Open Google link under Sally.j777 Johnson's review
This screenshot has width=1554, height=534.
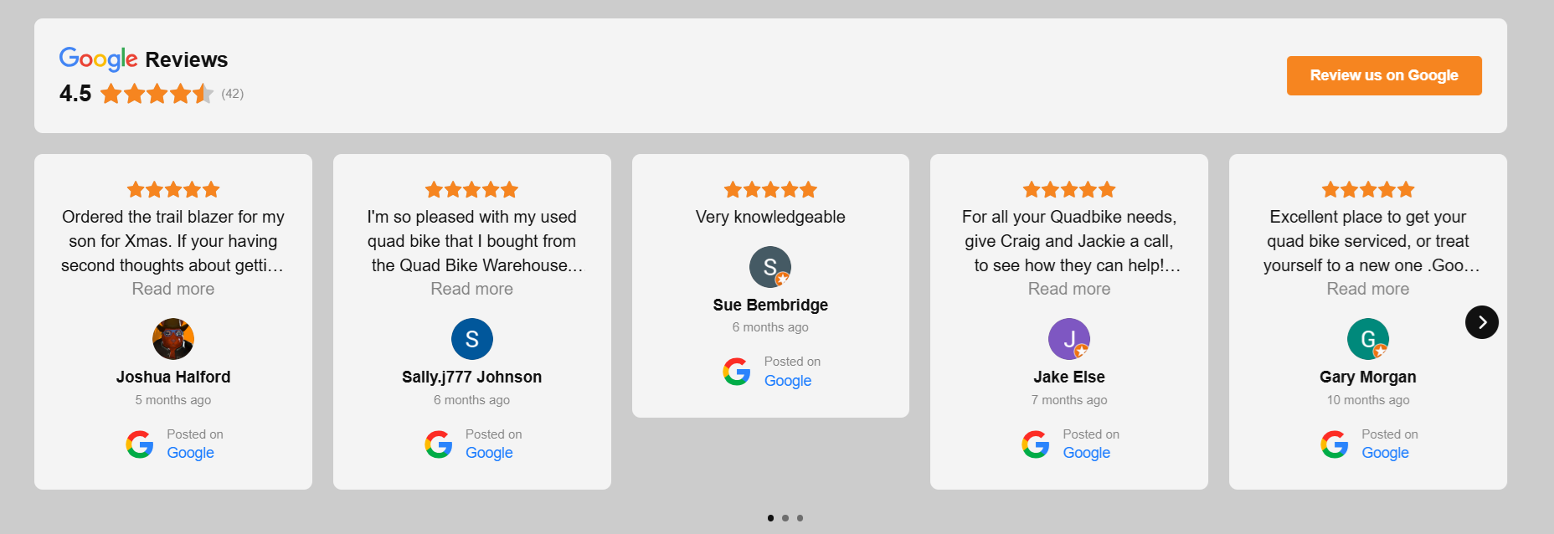[489, 453]
